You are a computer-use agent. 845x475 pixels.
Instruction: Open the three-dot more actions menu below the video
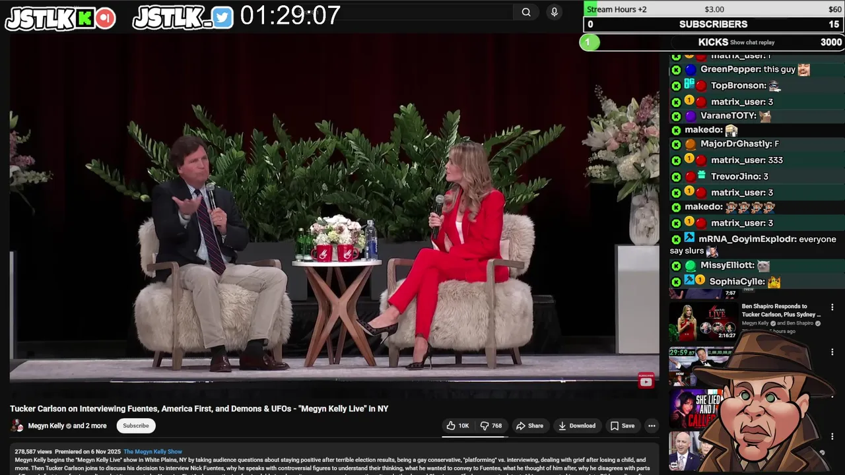click(652, 426)
